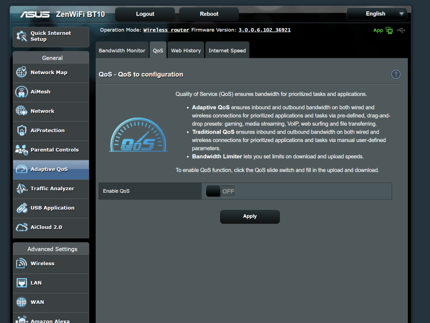Click the Logout button
Screen dimensions: 430x323
click(x=145, y=14)
